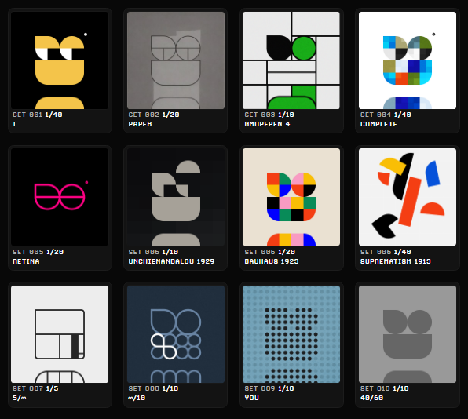
Task: Click the 'SET 010 1/10' label
Action: (385, 388)
